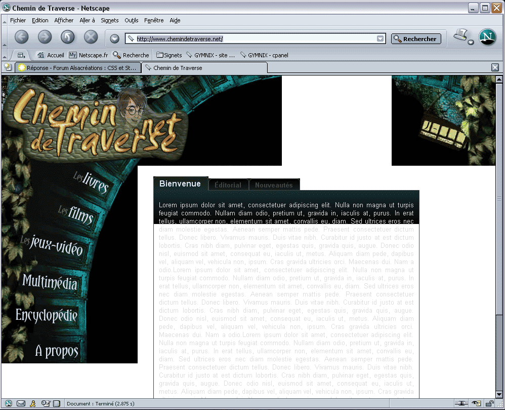Reload the current page

(x=68, y=37)
